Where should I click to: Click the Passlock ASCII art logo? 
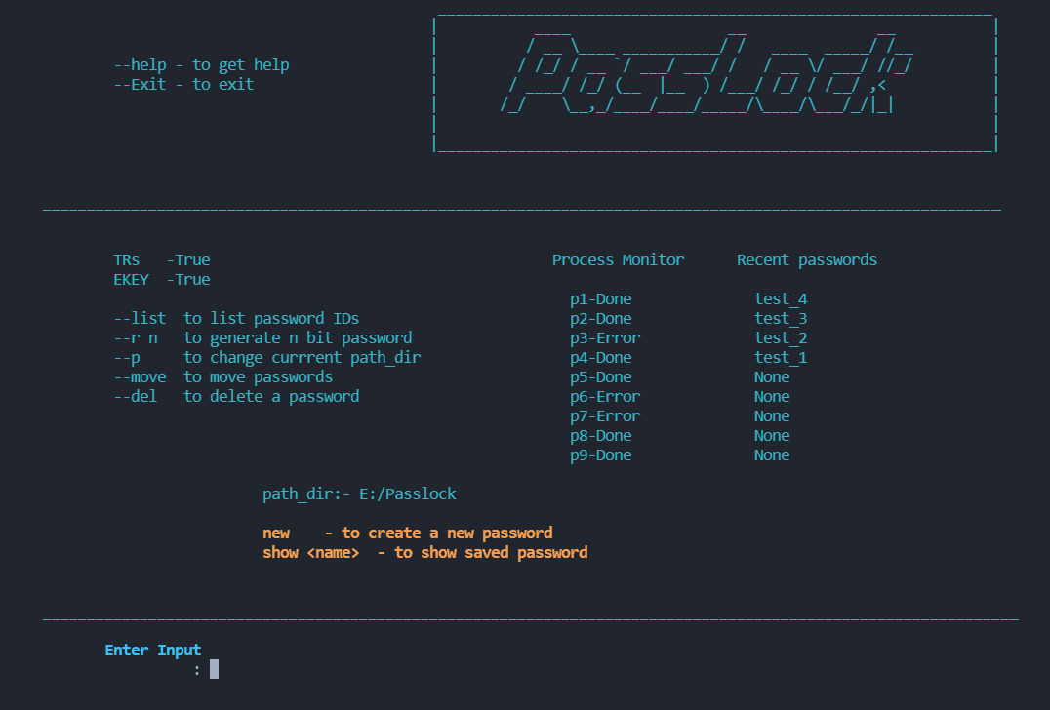coord(713,83)
